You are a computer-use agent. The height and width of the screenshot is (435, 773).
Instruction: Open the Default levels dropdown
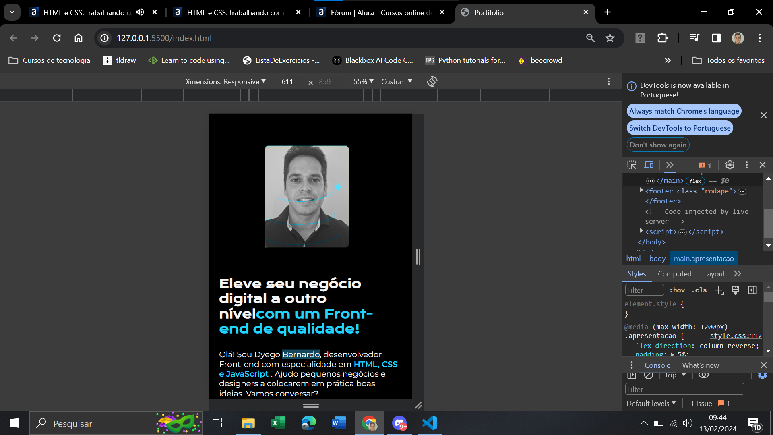[x=651, y=403]
